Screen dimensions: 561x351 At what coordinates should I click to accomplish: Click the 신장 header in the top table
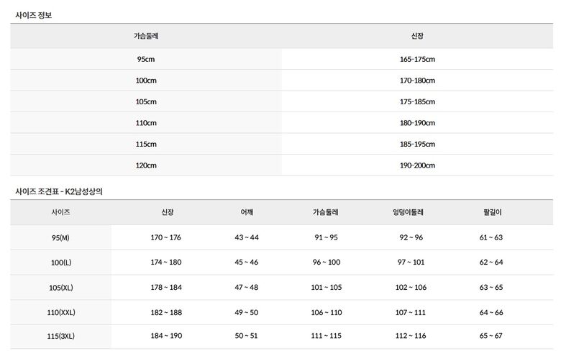417,36
